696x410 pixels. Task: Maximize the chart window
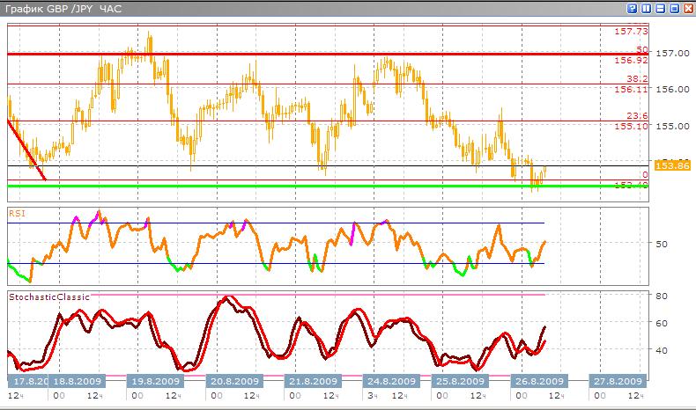(x=674, y=9)
